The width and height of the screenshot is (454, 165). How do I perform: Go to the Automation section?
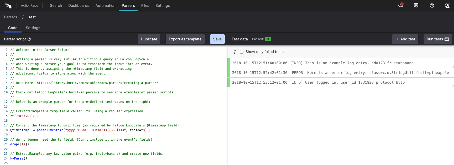coord(105,6)
